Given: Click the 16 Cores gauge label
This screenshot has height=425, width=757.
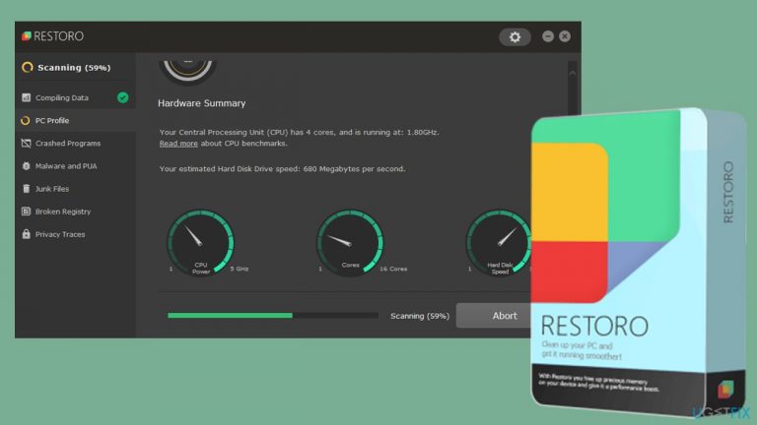Looking at the screenshot, I should click(393, 269).
